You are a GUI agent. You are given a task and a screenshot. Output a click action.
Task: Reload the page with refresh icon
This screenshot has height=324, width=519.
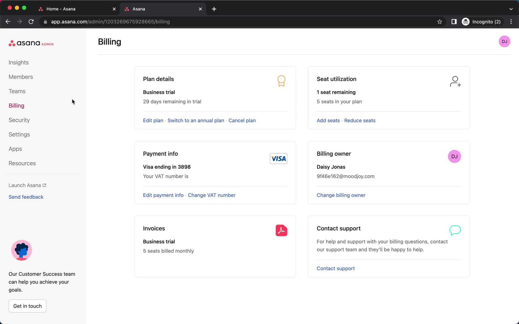pos(31,22)
